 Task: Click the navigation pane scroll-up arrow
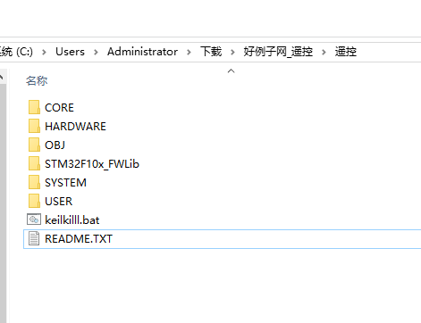(x=3, y=77)
